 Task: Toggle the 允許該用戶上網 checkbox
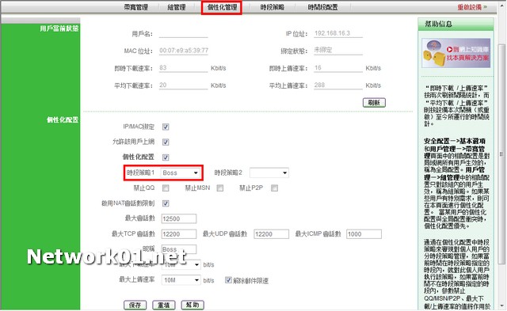(166, 142)
